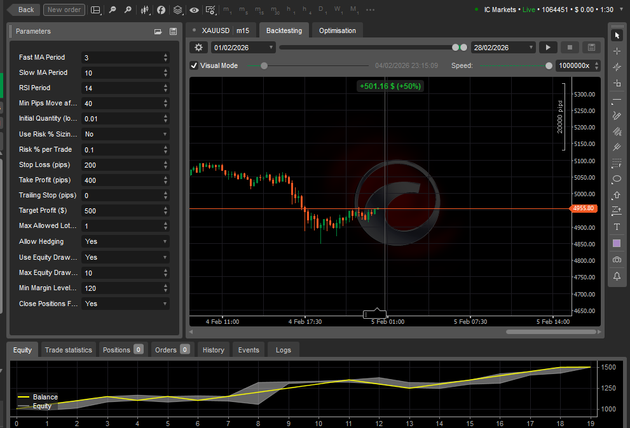The width and height of the screenshot is (630, 428).
Task: Select the Text tool on the right sidebar
Action: coord(616,227)
